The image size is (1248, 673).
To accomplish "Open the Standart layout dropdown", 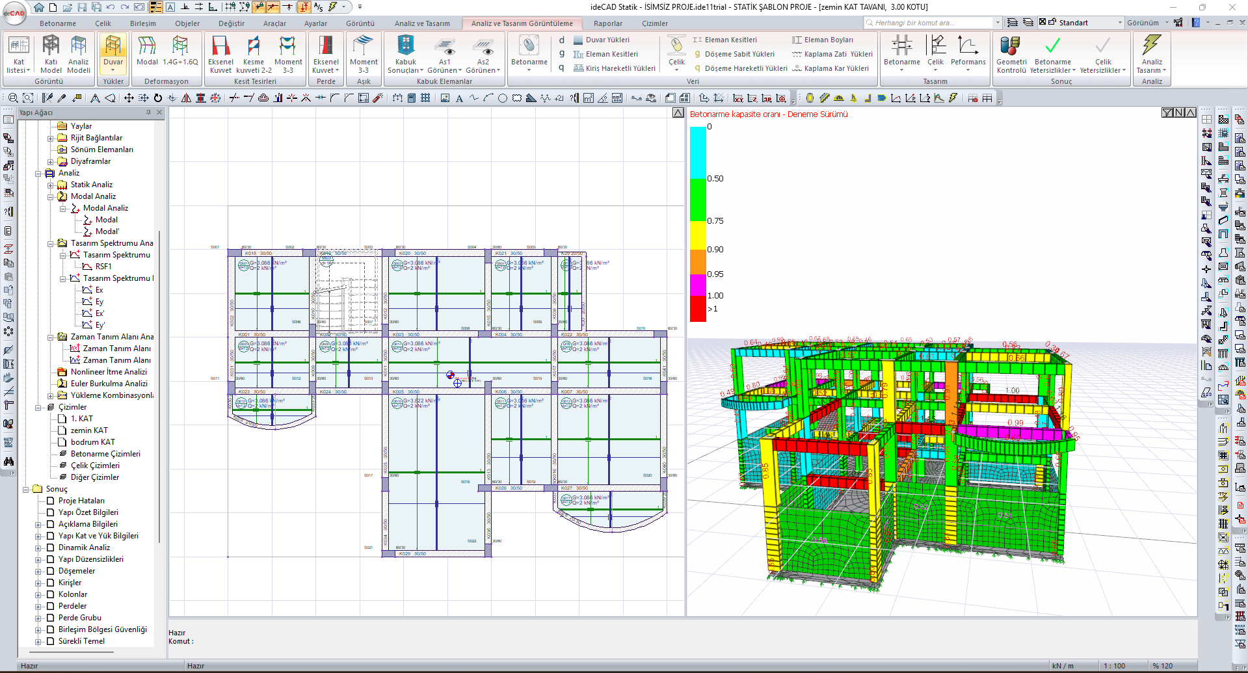I will pyautogui.click(x=1119, y=23).
